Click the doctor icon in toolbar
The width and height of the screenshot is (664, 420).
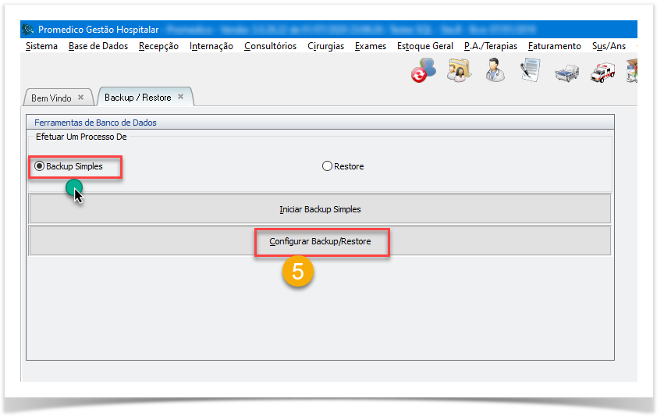(494, 71)
